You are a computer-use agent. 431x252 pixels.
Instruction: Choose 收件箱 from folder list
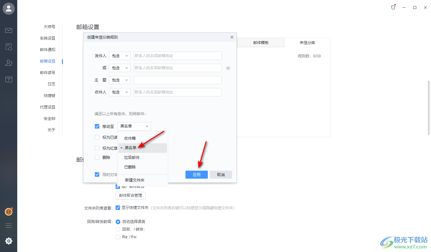tap(142, 138)
